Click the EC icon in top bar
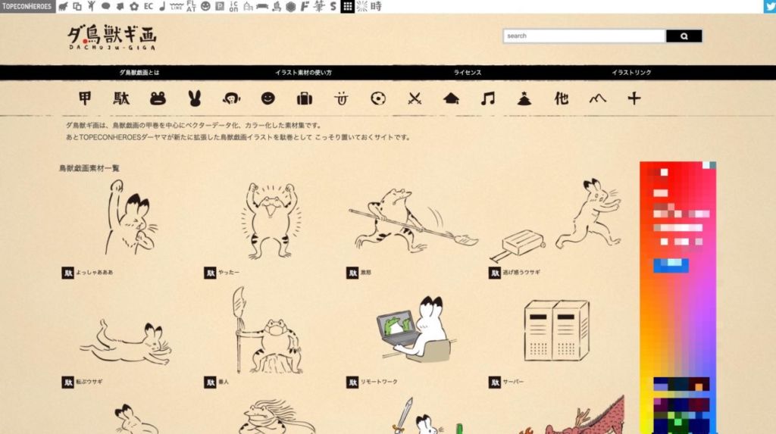This screenshot has width=776, height=434. tap(148, 6)
